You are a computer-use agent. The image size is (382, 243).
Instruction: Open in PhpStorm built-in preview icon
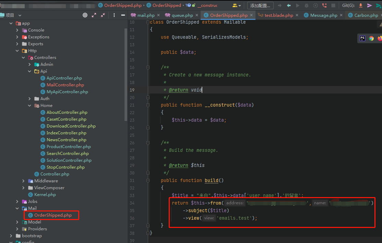point(362,38)
